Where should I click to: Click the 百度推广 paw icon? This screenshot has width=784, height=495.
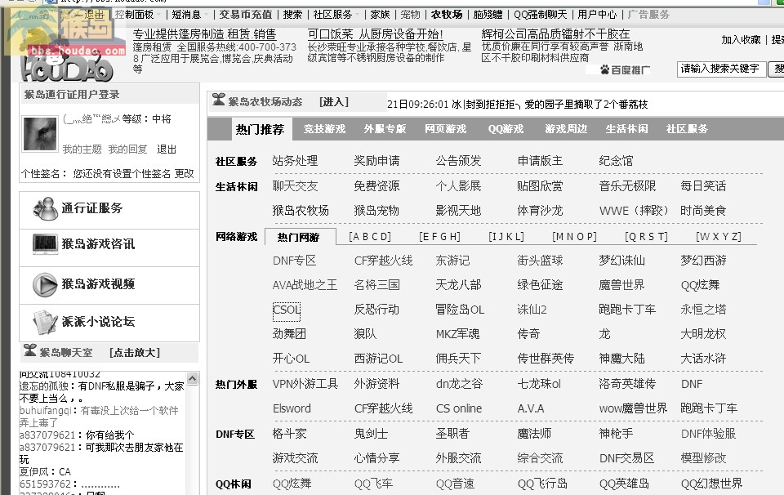tap(605, 69)
